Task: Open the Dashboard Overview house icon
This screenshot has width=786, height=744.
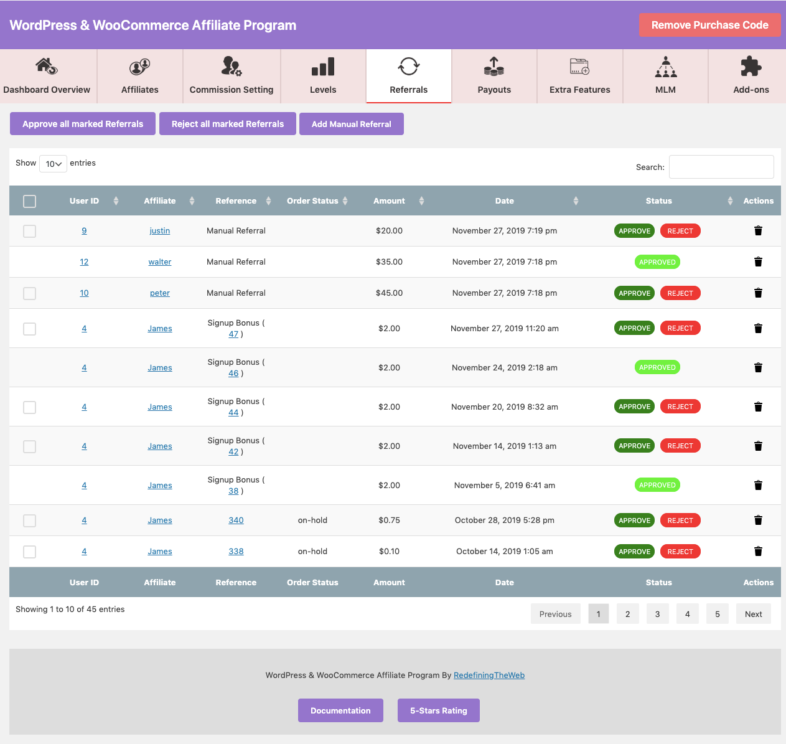Action: click(x=47, y=66)
